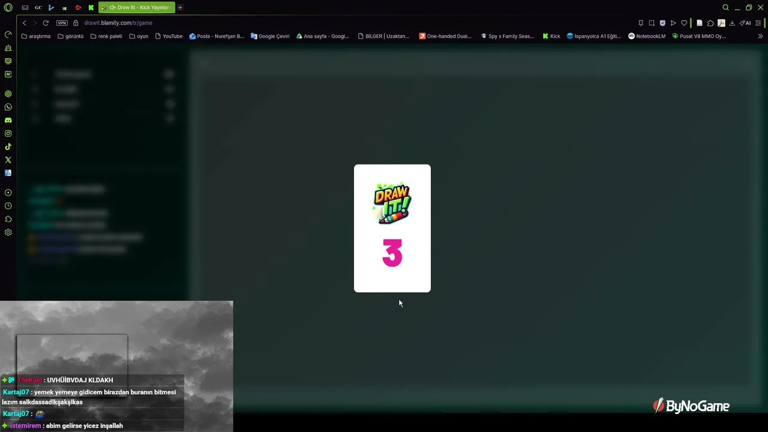The height and width of the screenshot is (432, 768).
Task: Switch to the GC pinned tab
Action: pyautogui.click(x=38, y=8)
